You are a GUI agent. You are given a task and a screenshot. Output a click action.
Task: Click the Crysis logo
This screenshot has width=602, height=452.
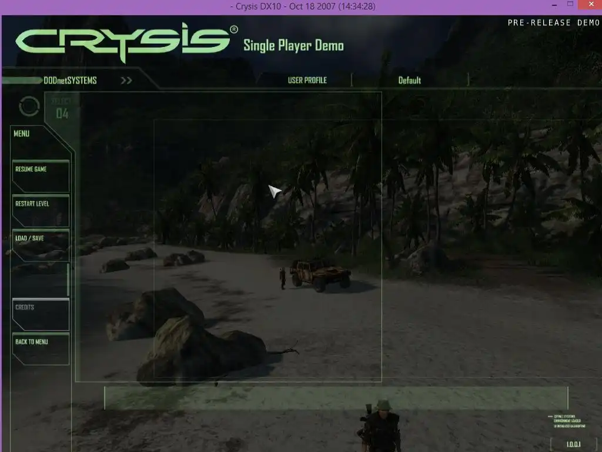coord(126,42)
